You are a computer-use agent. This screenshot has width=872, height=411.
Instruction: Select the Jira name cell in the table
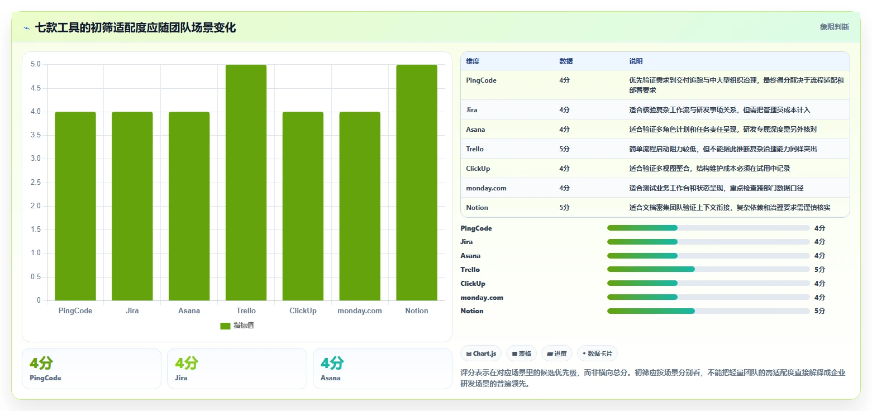pyautogui.click(x=471, y=110)
